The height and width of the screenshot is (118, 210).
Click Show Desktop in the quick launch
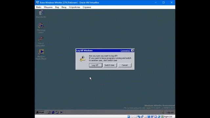point(49,112)
